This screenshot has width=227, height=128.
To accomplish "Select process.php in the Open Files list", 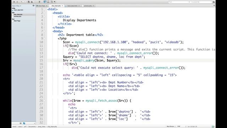I will 17,16.
